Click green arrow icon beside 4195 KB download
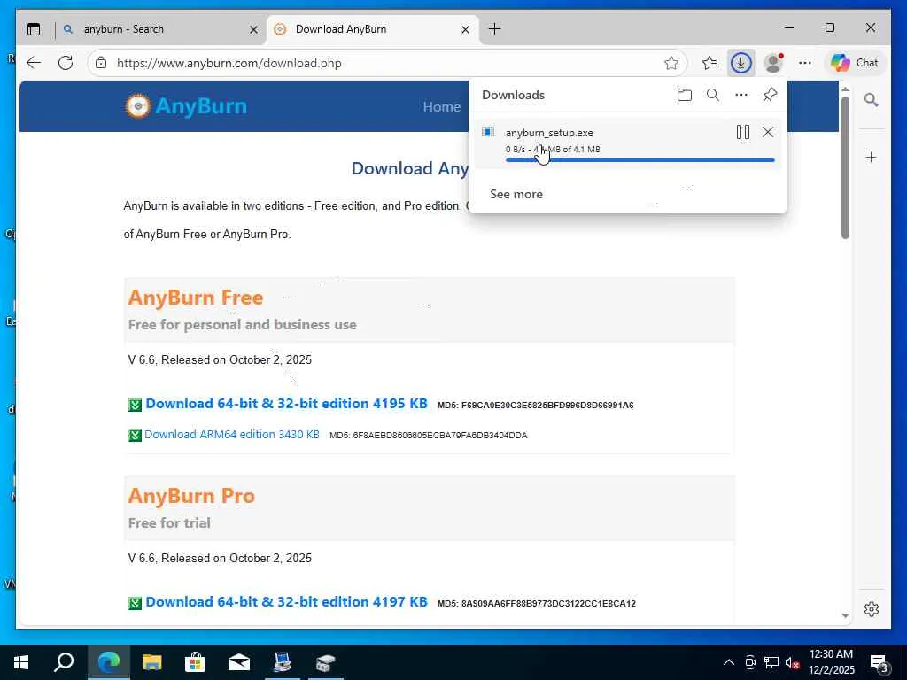Image resolution: width=907 pixels, height=680 pixels. pos(135,404)
